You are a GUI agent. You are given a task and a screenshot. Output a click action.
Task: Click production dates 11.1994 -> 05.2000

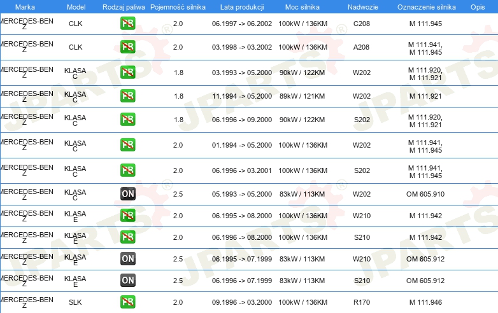[242, 96]
